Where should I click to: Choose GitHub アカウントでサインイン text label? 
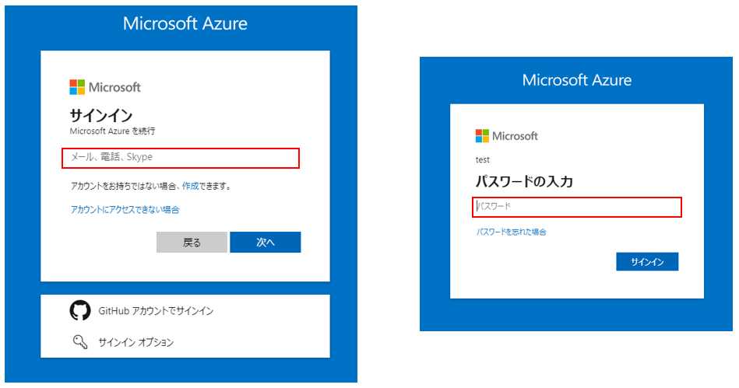(x=156, y=311)
